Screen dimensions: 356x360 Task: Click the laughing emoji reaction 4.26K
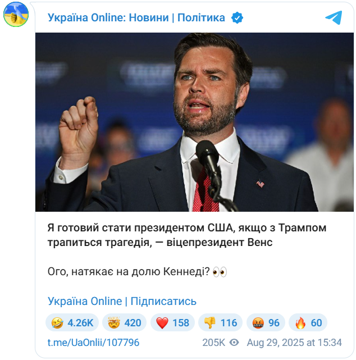click(72, 322)
